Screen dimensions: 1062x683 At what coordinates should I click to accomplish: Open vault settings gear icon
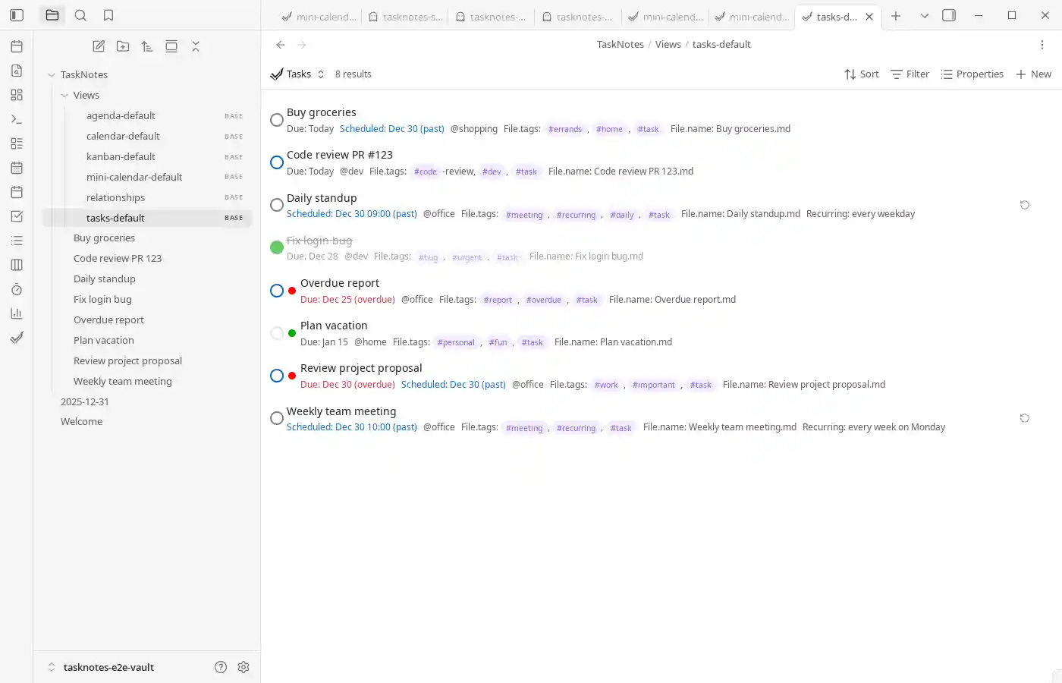(x=244, y=667)
